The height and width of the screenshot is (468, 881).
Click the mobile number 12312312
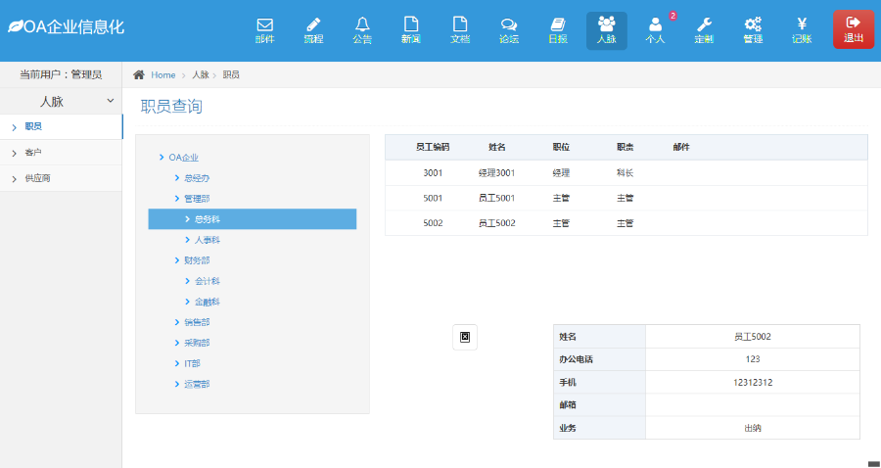[x=753, y=383]
